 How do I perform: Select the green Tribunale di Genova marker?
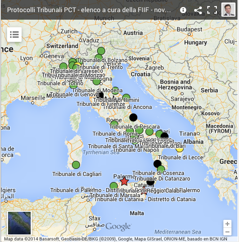tap(73, 85)
